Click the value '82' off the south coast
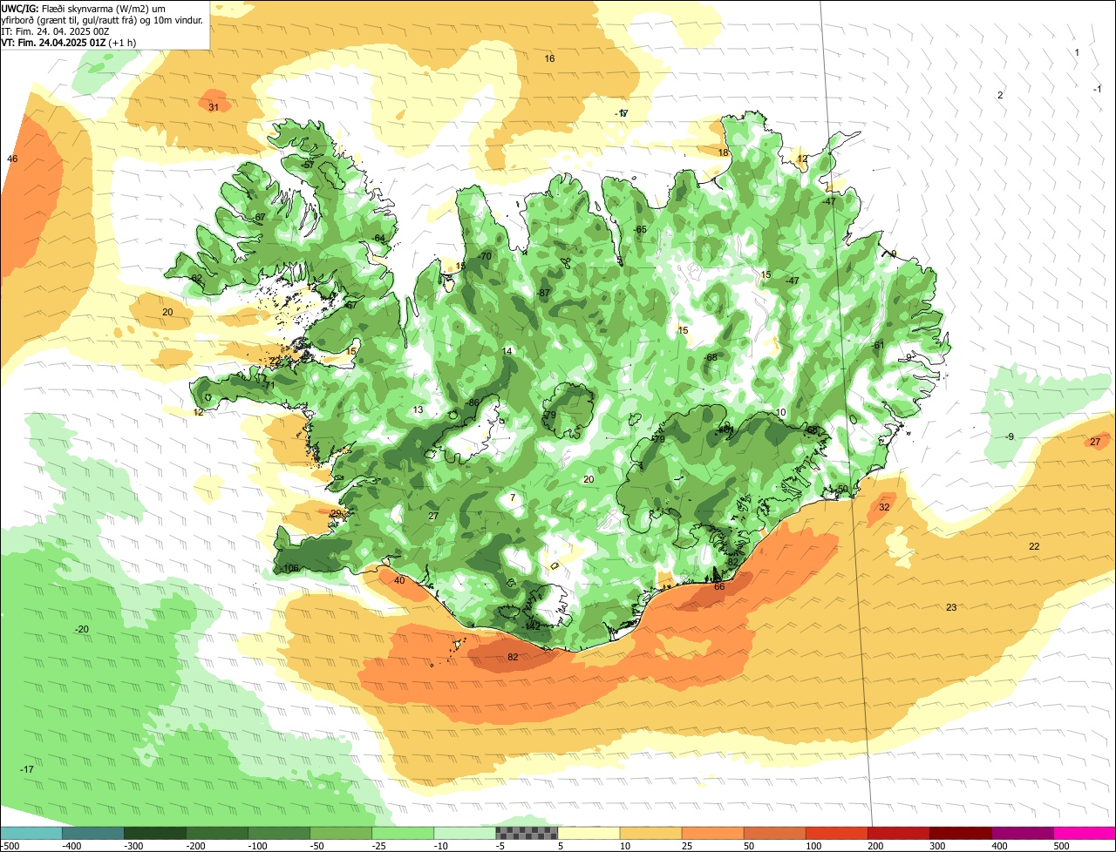The image size is (1116, 852). click(x=513, y=658)
